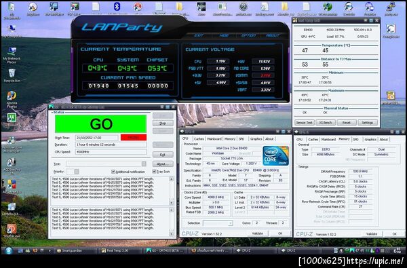Image resolution: width=407 pixels, height=268 pixels.
Task: Click OK in the Processor CPU-Z window
Action: coord(280,233)
